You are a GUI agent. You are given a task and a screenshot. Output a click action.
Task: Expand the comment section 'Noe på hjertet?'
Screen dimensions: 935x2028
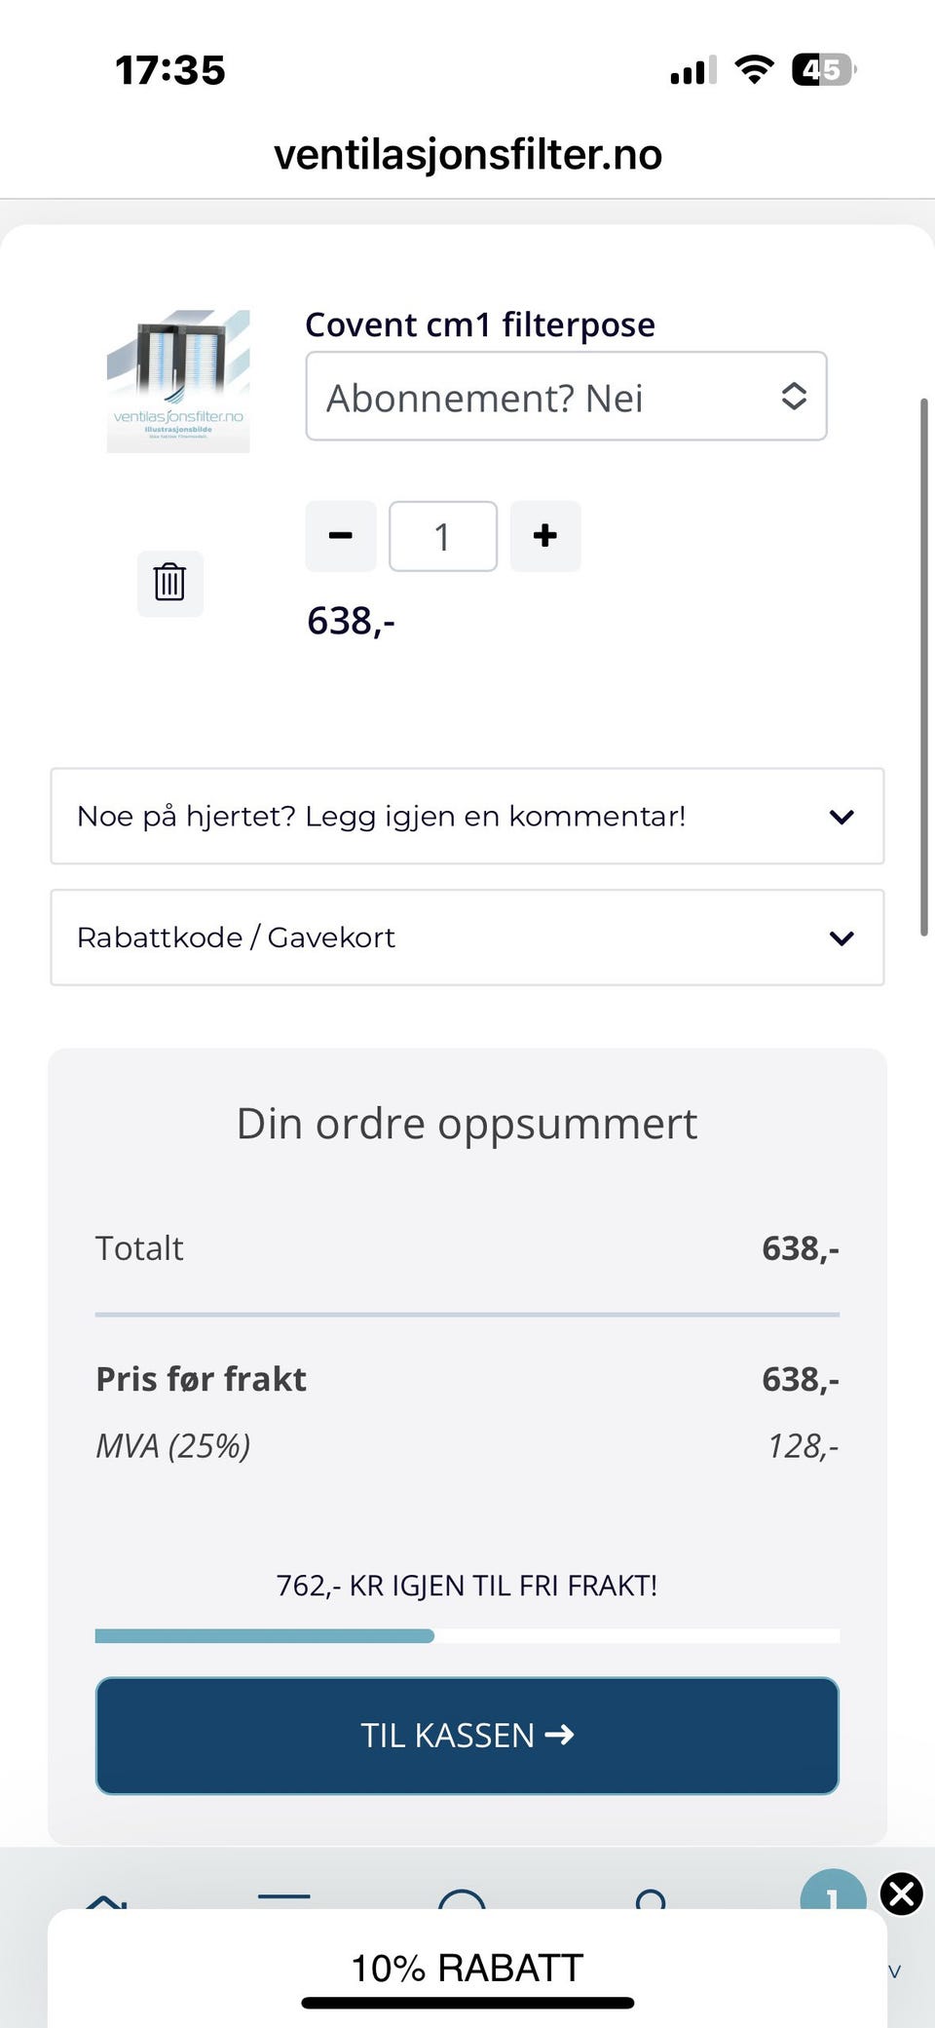(x=467, y=817)
